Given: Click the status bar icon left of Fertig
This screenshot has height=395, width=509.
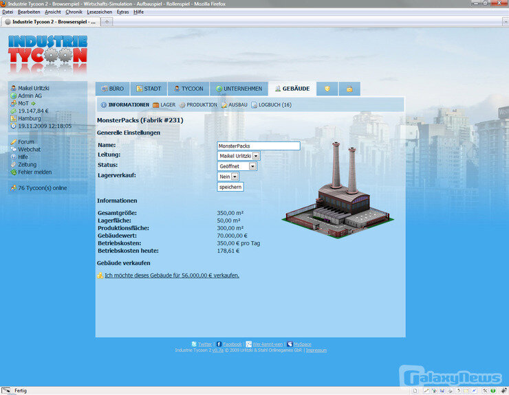Looking at the screenshot, I should (6, 390).
